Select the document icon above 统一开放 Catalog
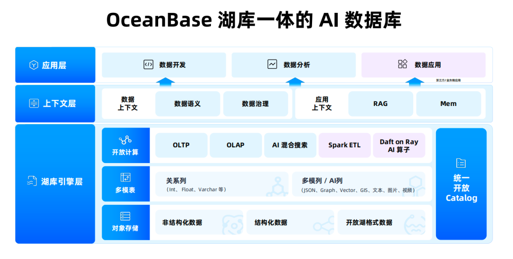Viewport: 513px width, 259px height. click(x=461, y=163)
